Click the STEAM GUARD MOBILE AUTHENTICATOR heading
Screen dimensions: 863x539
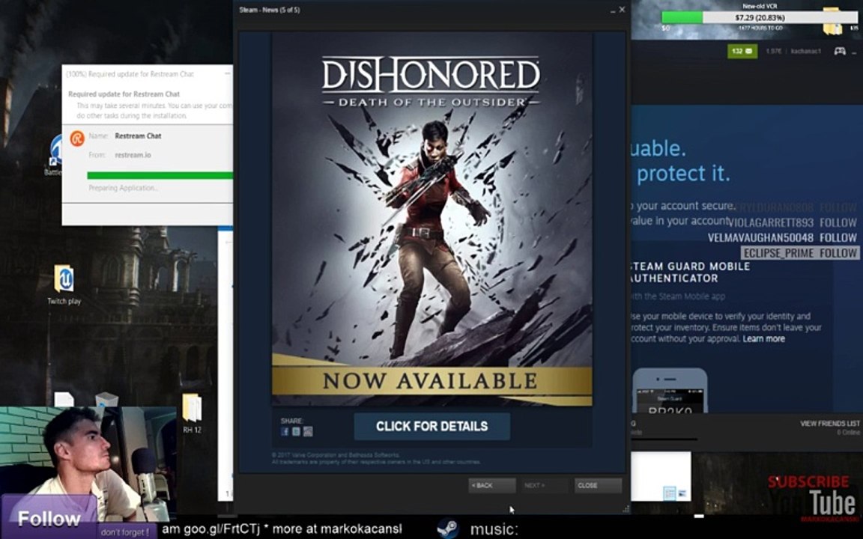pos(690,272)
